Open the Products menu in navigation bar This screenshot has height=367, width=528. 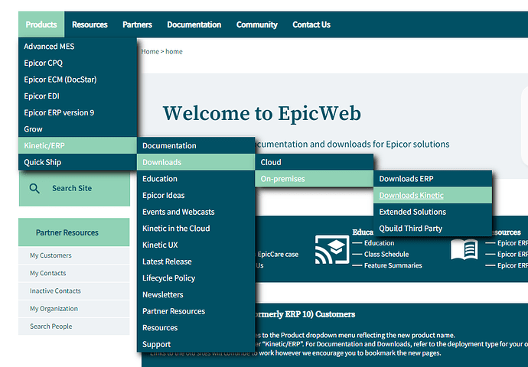41,24
